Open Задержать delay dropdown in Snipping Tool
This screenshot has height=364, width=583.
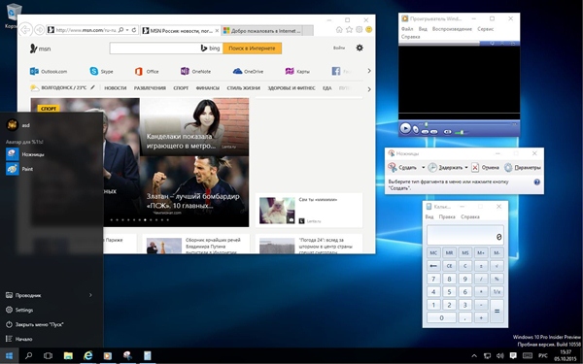[466, 168]
